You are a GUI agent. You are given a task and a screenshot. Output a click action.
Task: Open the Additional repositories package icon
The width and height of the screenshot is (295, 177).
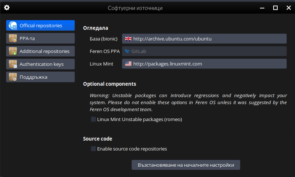coord(13,51)
